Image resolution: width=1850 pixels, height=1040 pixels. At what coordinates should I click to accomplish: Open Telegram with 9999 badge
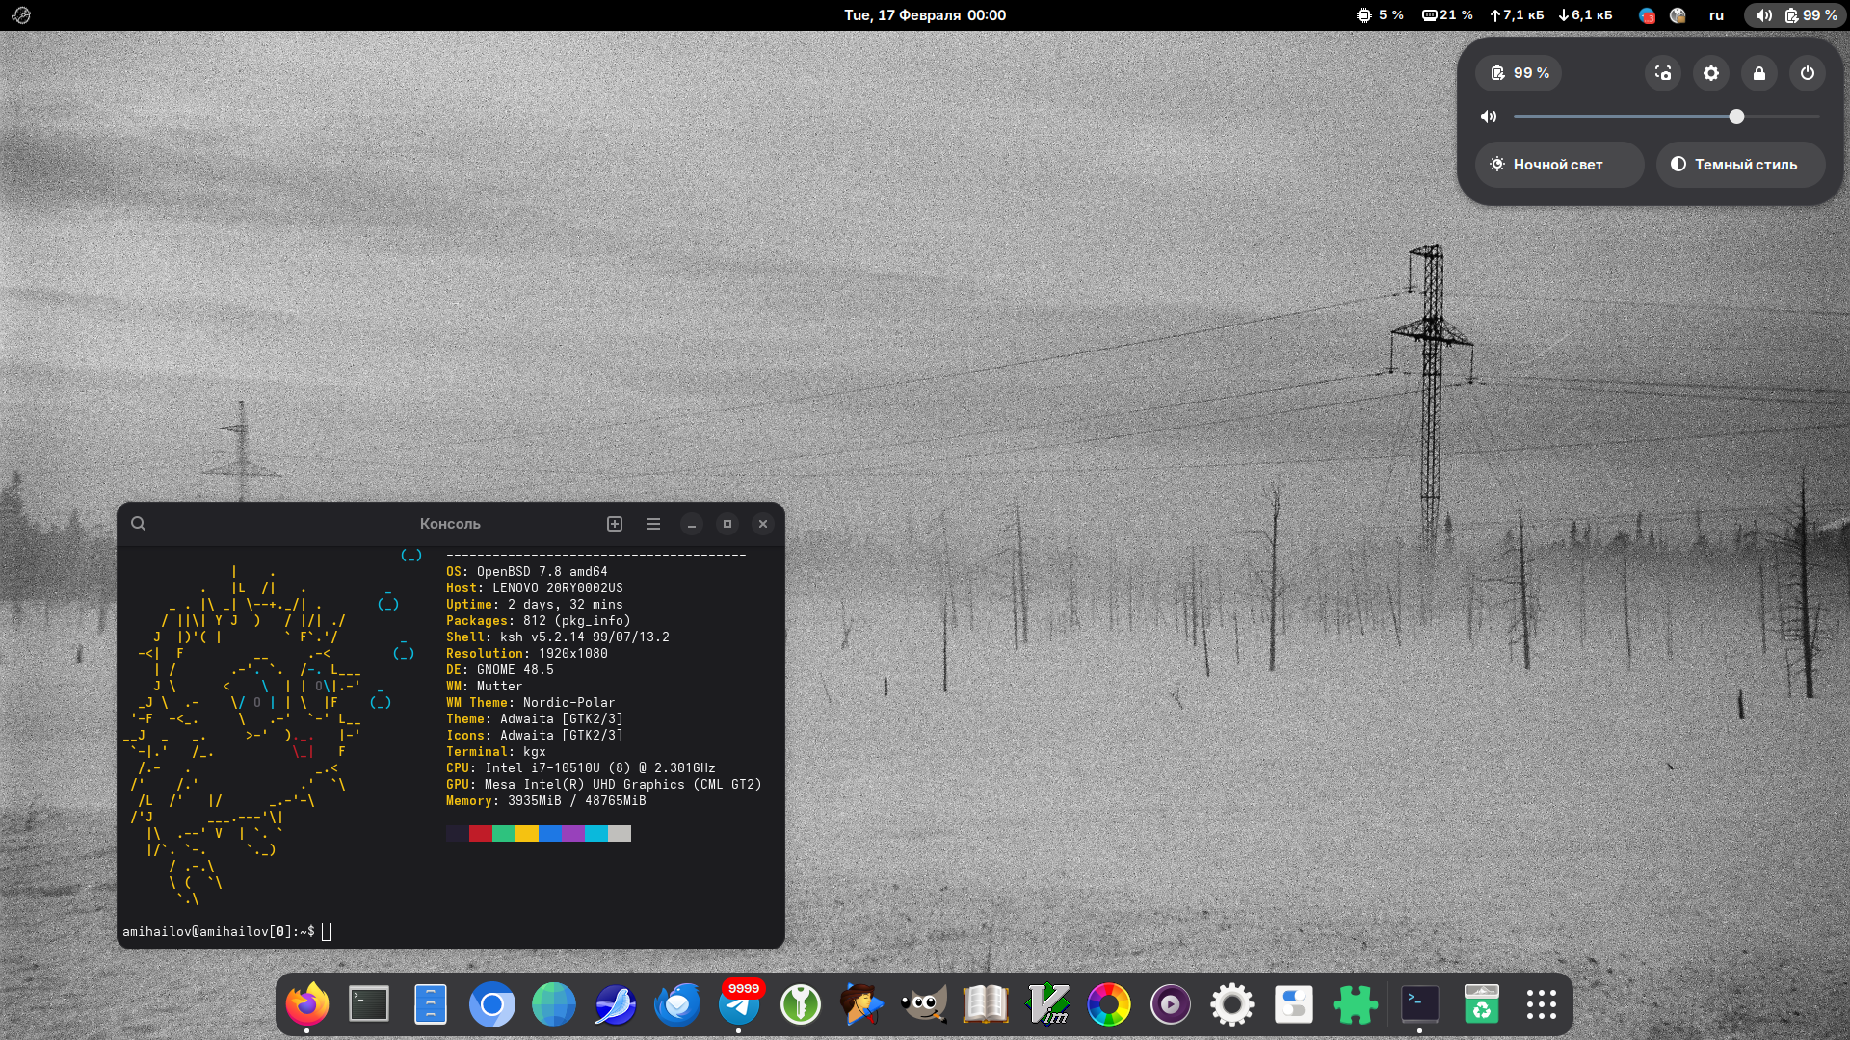[739, 1004]
